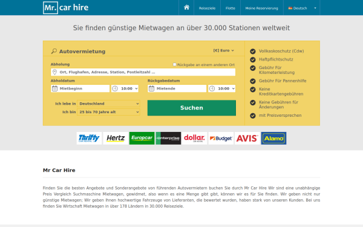Open the age dropdown 25 bis 70 Jahre alt

[x=108, y=112]
